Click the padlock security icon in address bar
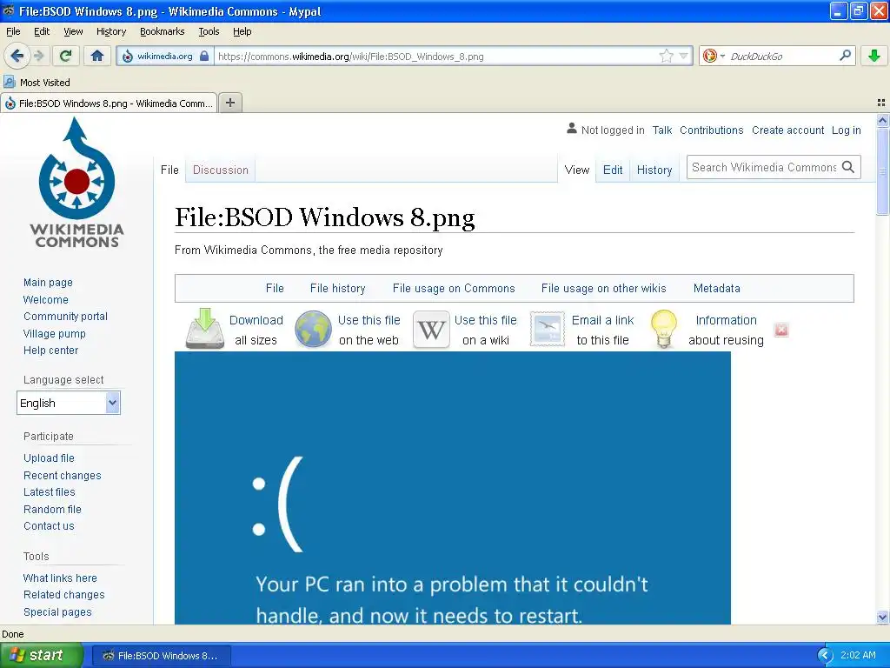This screenshot has height=668, width=890. click(204, 56)
